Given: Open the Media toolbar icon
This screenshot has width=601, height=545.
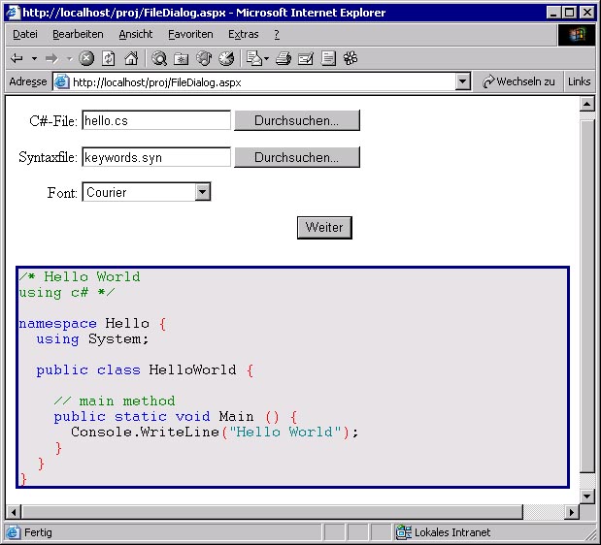Looking at the screenshot, I should [x=204, y=58].
